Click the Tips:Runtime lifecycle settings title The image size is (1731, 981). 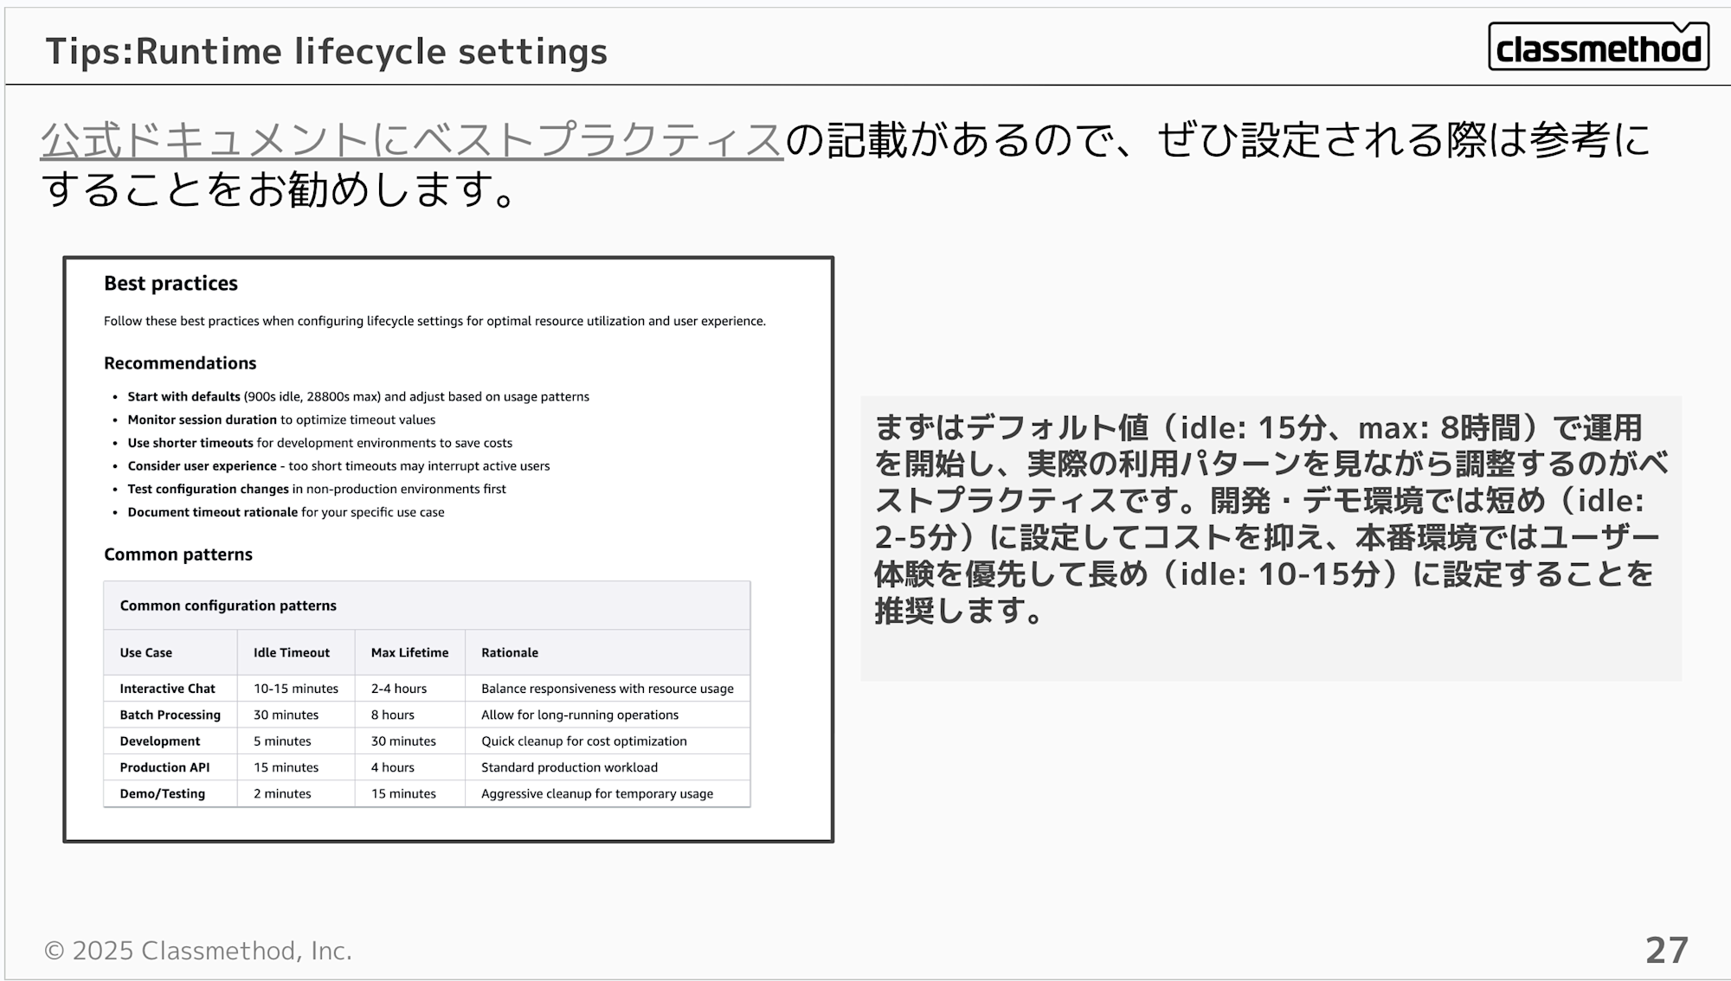click(x=326, y=51)
